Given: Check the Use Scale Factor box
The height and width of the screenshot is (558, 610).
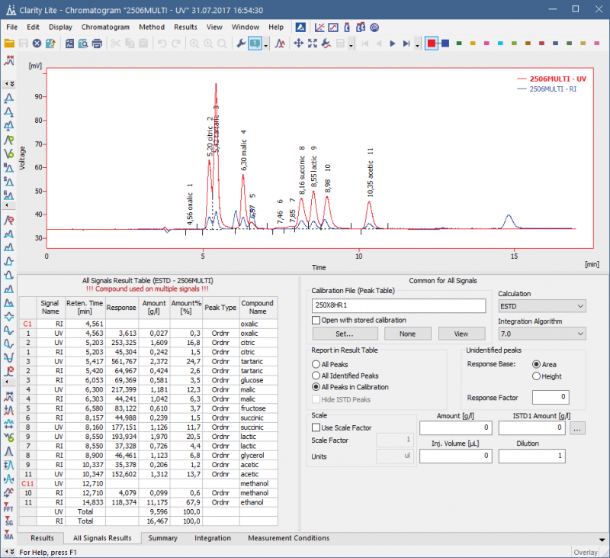Looking at the screenshot, I should click(x=316, y=427).
